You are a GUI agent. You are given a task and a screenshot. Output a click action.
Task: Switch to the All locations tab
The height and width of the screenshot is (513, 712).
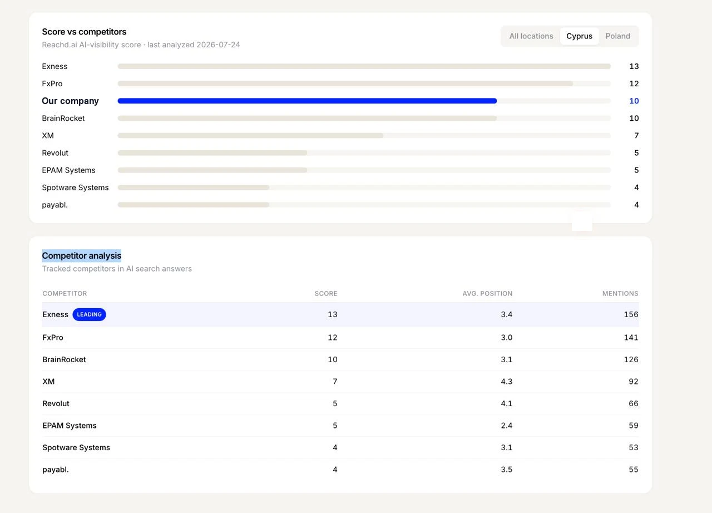coord(531,36)
